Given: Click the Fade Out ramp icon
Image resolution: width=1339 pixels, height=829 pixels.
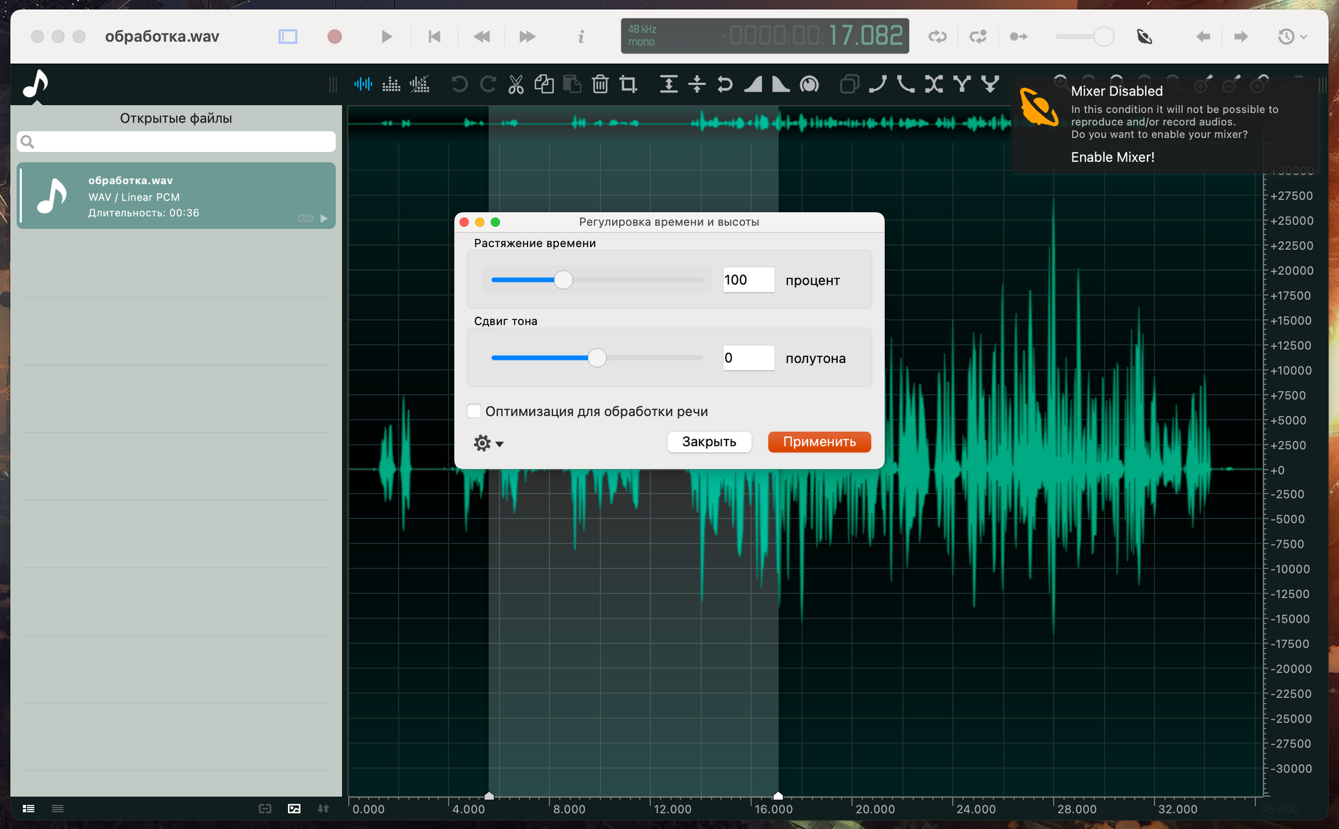Looking at the screenshot, I should tap(781, 84).
